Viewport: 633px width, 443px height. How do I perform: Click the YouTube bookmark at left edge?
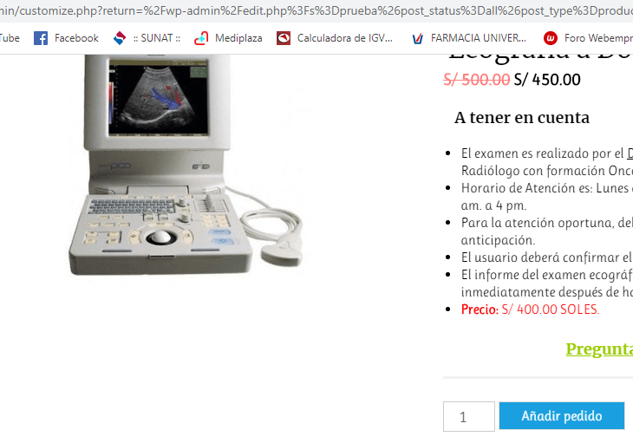point(10,38)
